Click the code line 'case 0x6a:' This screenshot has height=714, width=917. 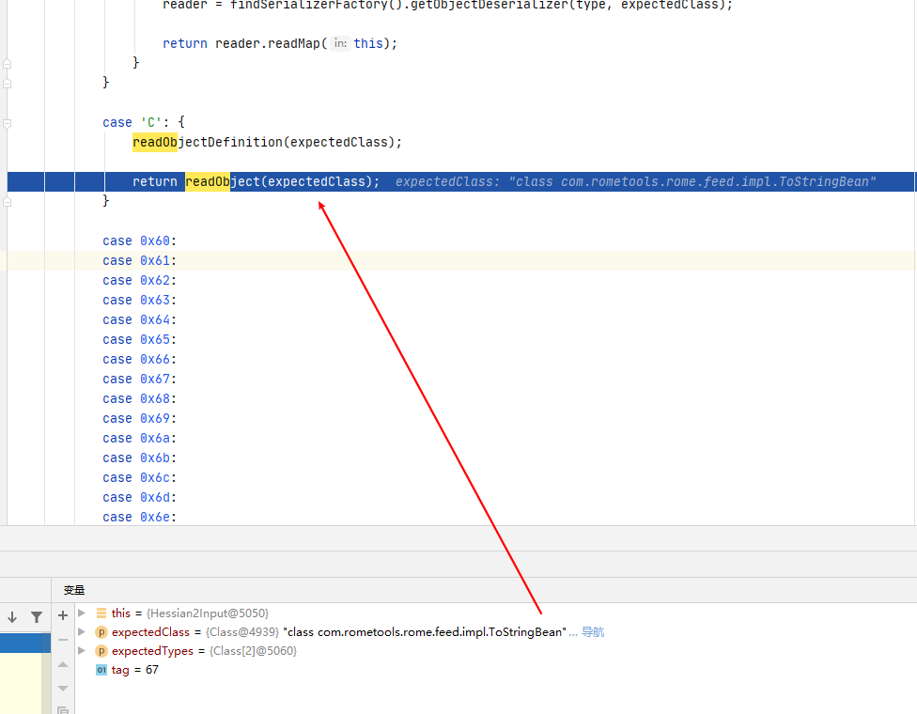pyautogui.click(x=139, y=439)
